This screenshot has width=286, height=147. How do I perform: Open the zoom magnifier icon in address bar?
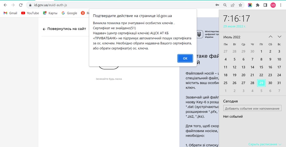coord(225,5)
